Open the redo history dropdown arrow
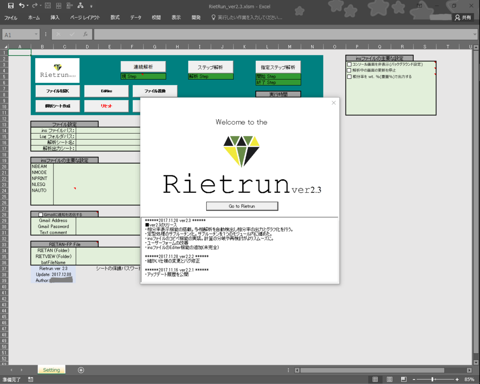480x384 pixels. click(x=40, y=6)
